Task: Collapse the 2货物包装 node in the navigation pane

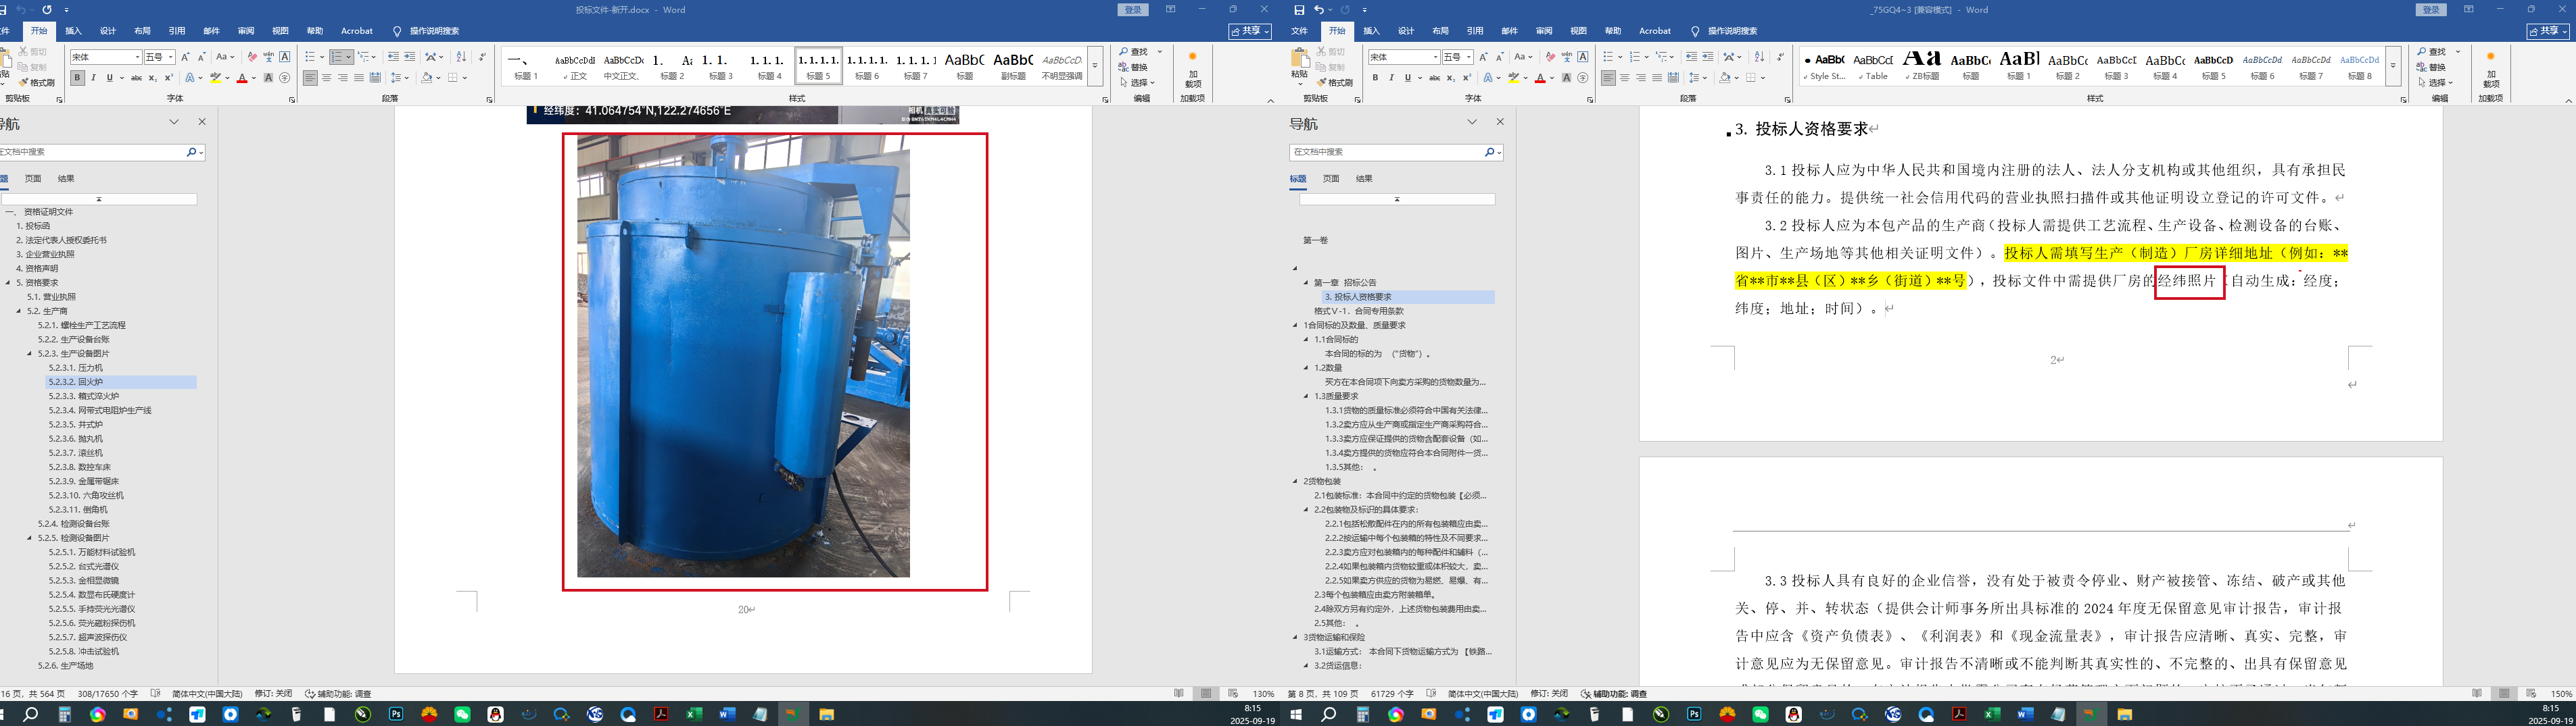Action: point(1296,482)
